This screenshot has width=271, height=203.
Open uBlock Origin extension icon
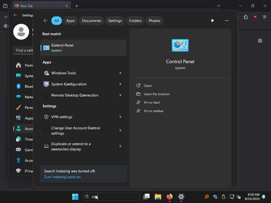tap(255, 17)
